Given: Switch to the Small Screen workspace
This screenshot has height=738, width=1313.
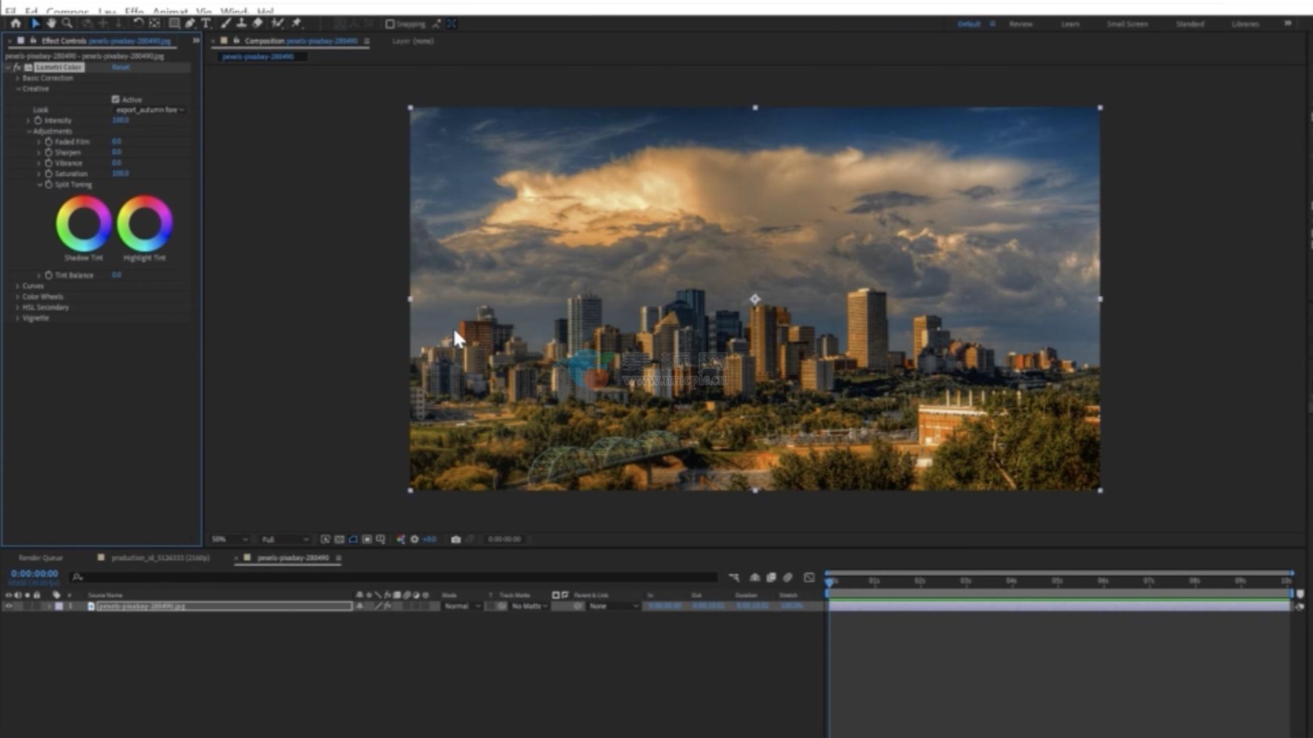Looking at the screenshot, I should (1127, 24).
